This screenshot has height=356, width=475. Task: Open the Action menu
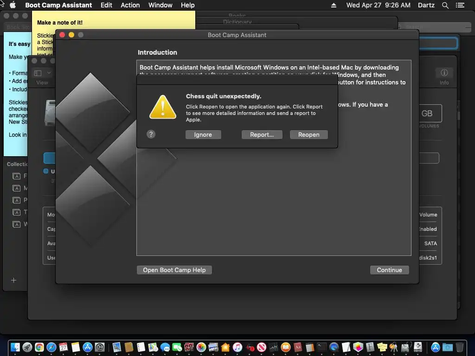point(130,5)
